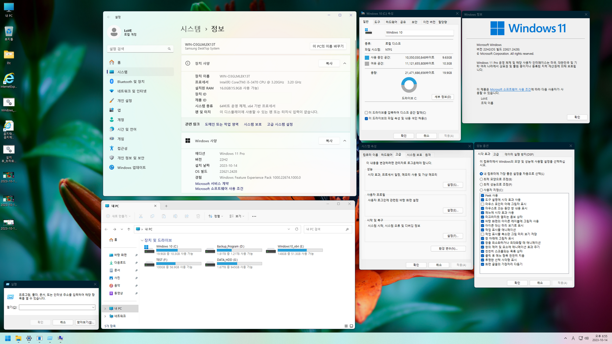This screenshot has height=344, width=612.
Task: Click the Cut scissors icon in Explorer toolbar
Action: point(141,216)
